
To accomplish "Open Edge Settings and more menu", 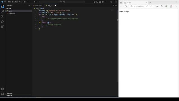I will click(x=176, y=6).
